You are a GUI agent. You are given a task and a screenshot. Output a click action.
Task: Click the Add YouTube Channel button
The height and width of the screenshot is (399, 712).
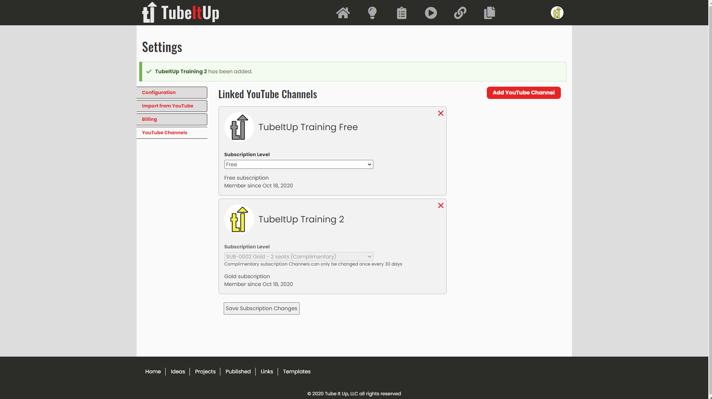[x=524, y=93]
